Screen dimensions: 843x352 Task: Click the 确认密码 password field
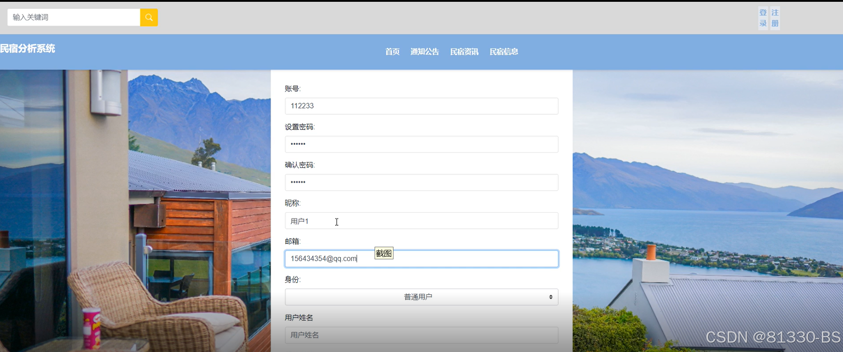point(422,182)
